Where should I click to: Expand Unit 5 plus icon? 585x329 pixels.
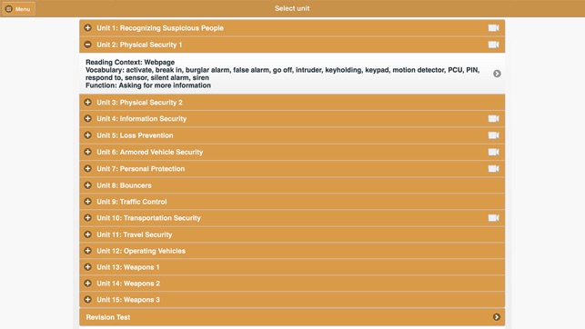tap(87, 135)
